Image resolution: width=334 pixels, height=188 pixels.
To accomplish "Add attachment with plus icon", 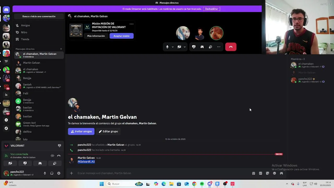I will tap(71, 173).
